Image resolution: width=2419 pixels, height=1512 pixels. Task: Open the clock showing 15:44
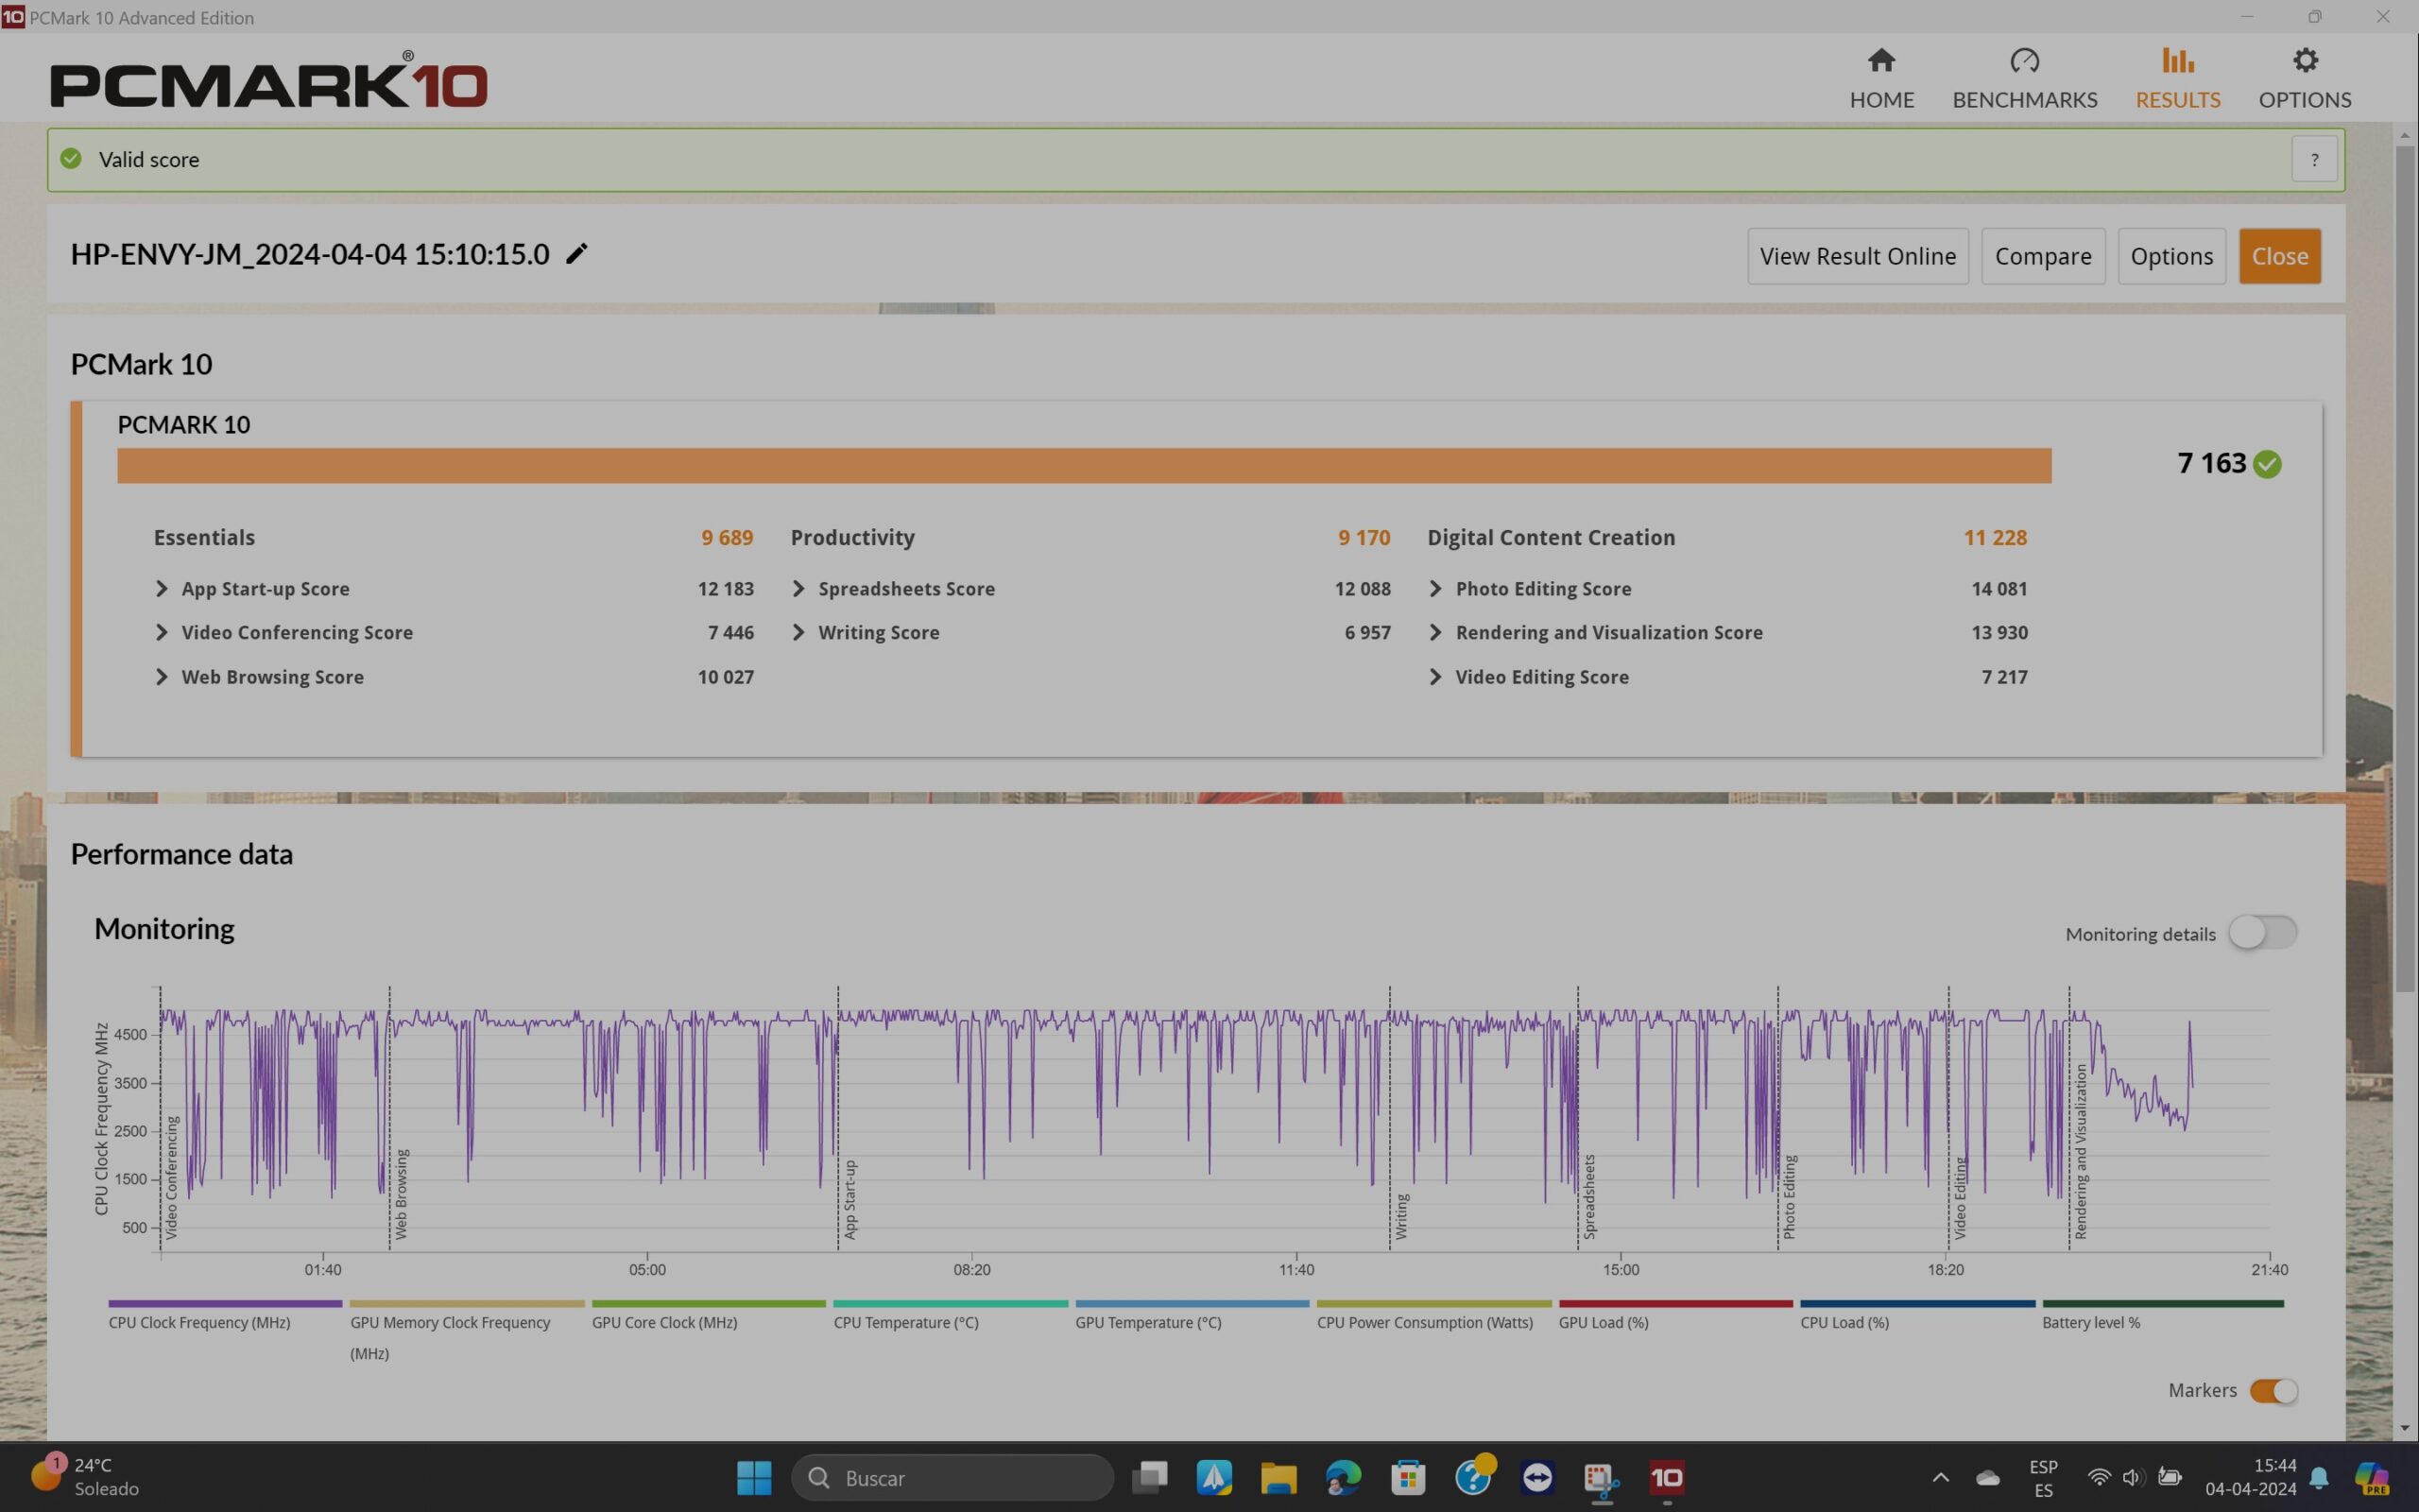[x=2250, y=1478]
